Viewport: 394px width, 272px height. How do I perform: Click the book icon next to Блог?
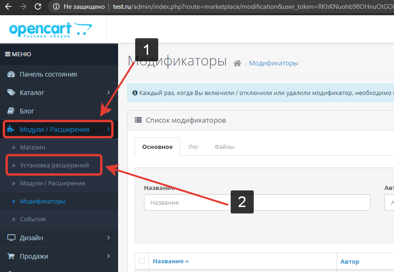click(x=12, y=111)
